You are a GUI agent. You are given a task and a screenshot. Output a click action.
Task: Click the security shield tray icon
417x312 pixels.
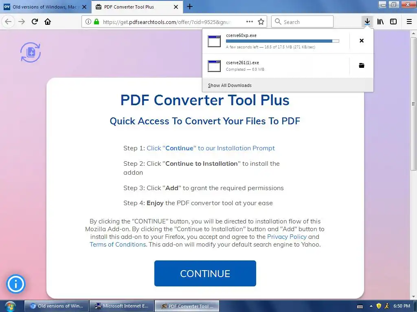(379, 306)
